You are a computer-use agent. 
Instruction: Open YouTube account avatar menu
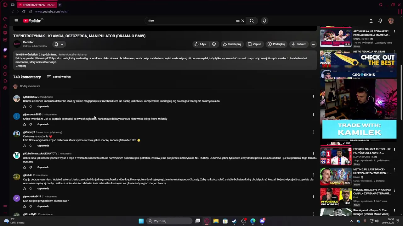[391, 21]
